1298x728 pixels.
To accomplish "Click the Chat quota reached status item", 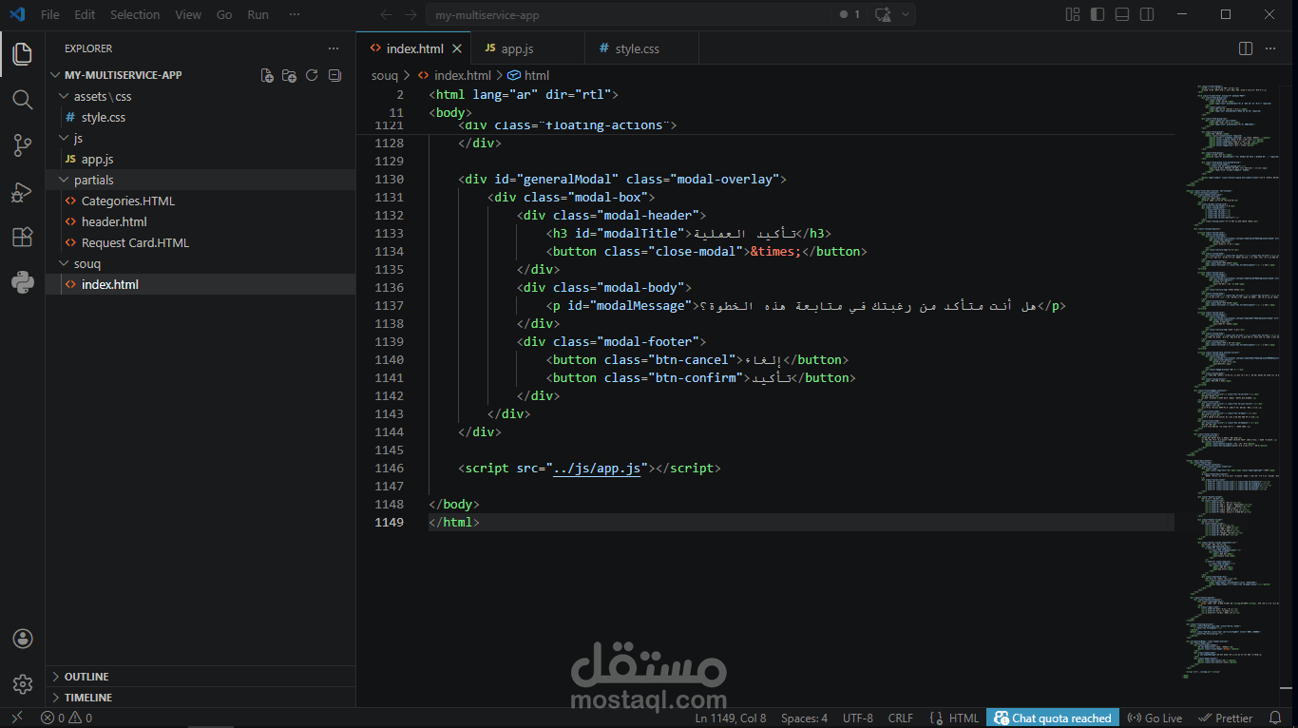I will (1053, 718).
